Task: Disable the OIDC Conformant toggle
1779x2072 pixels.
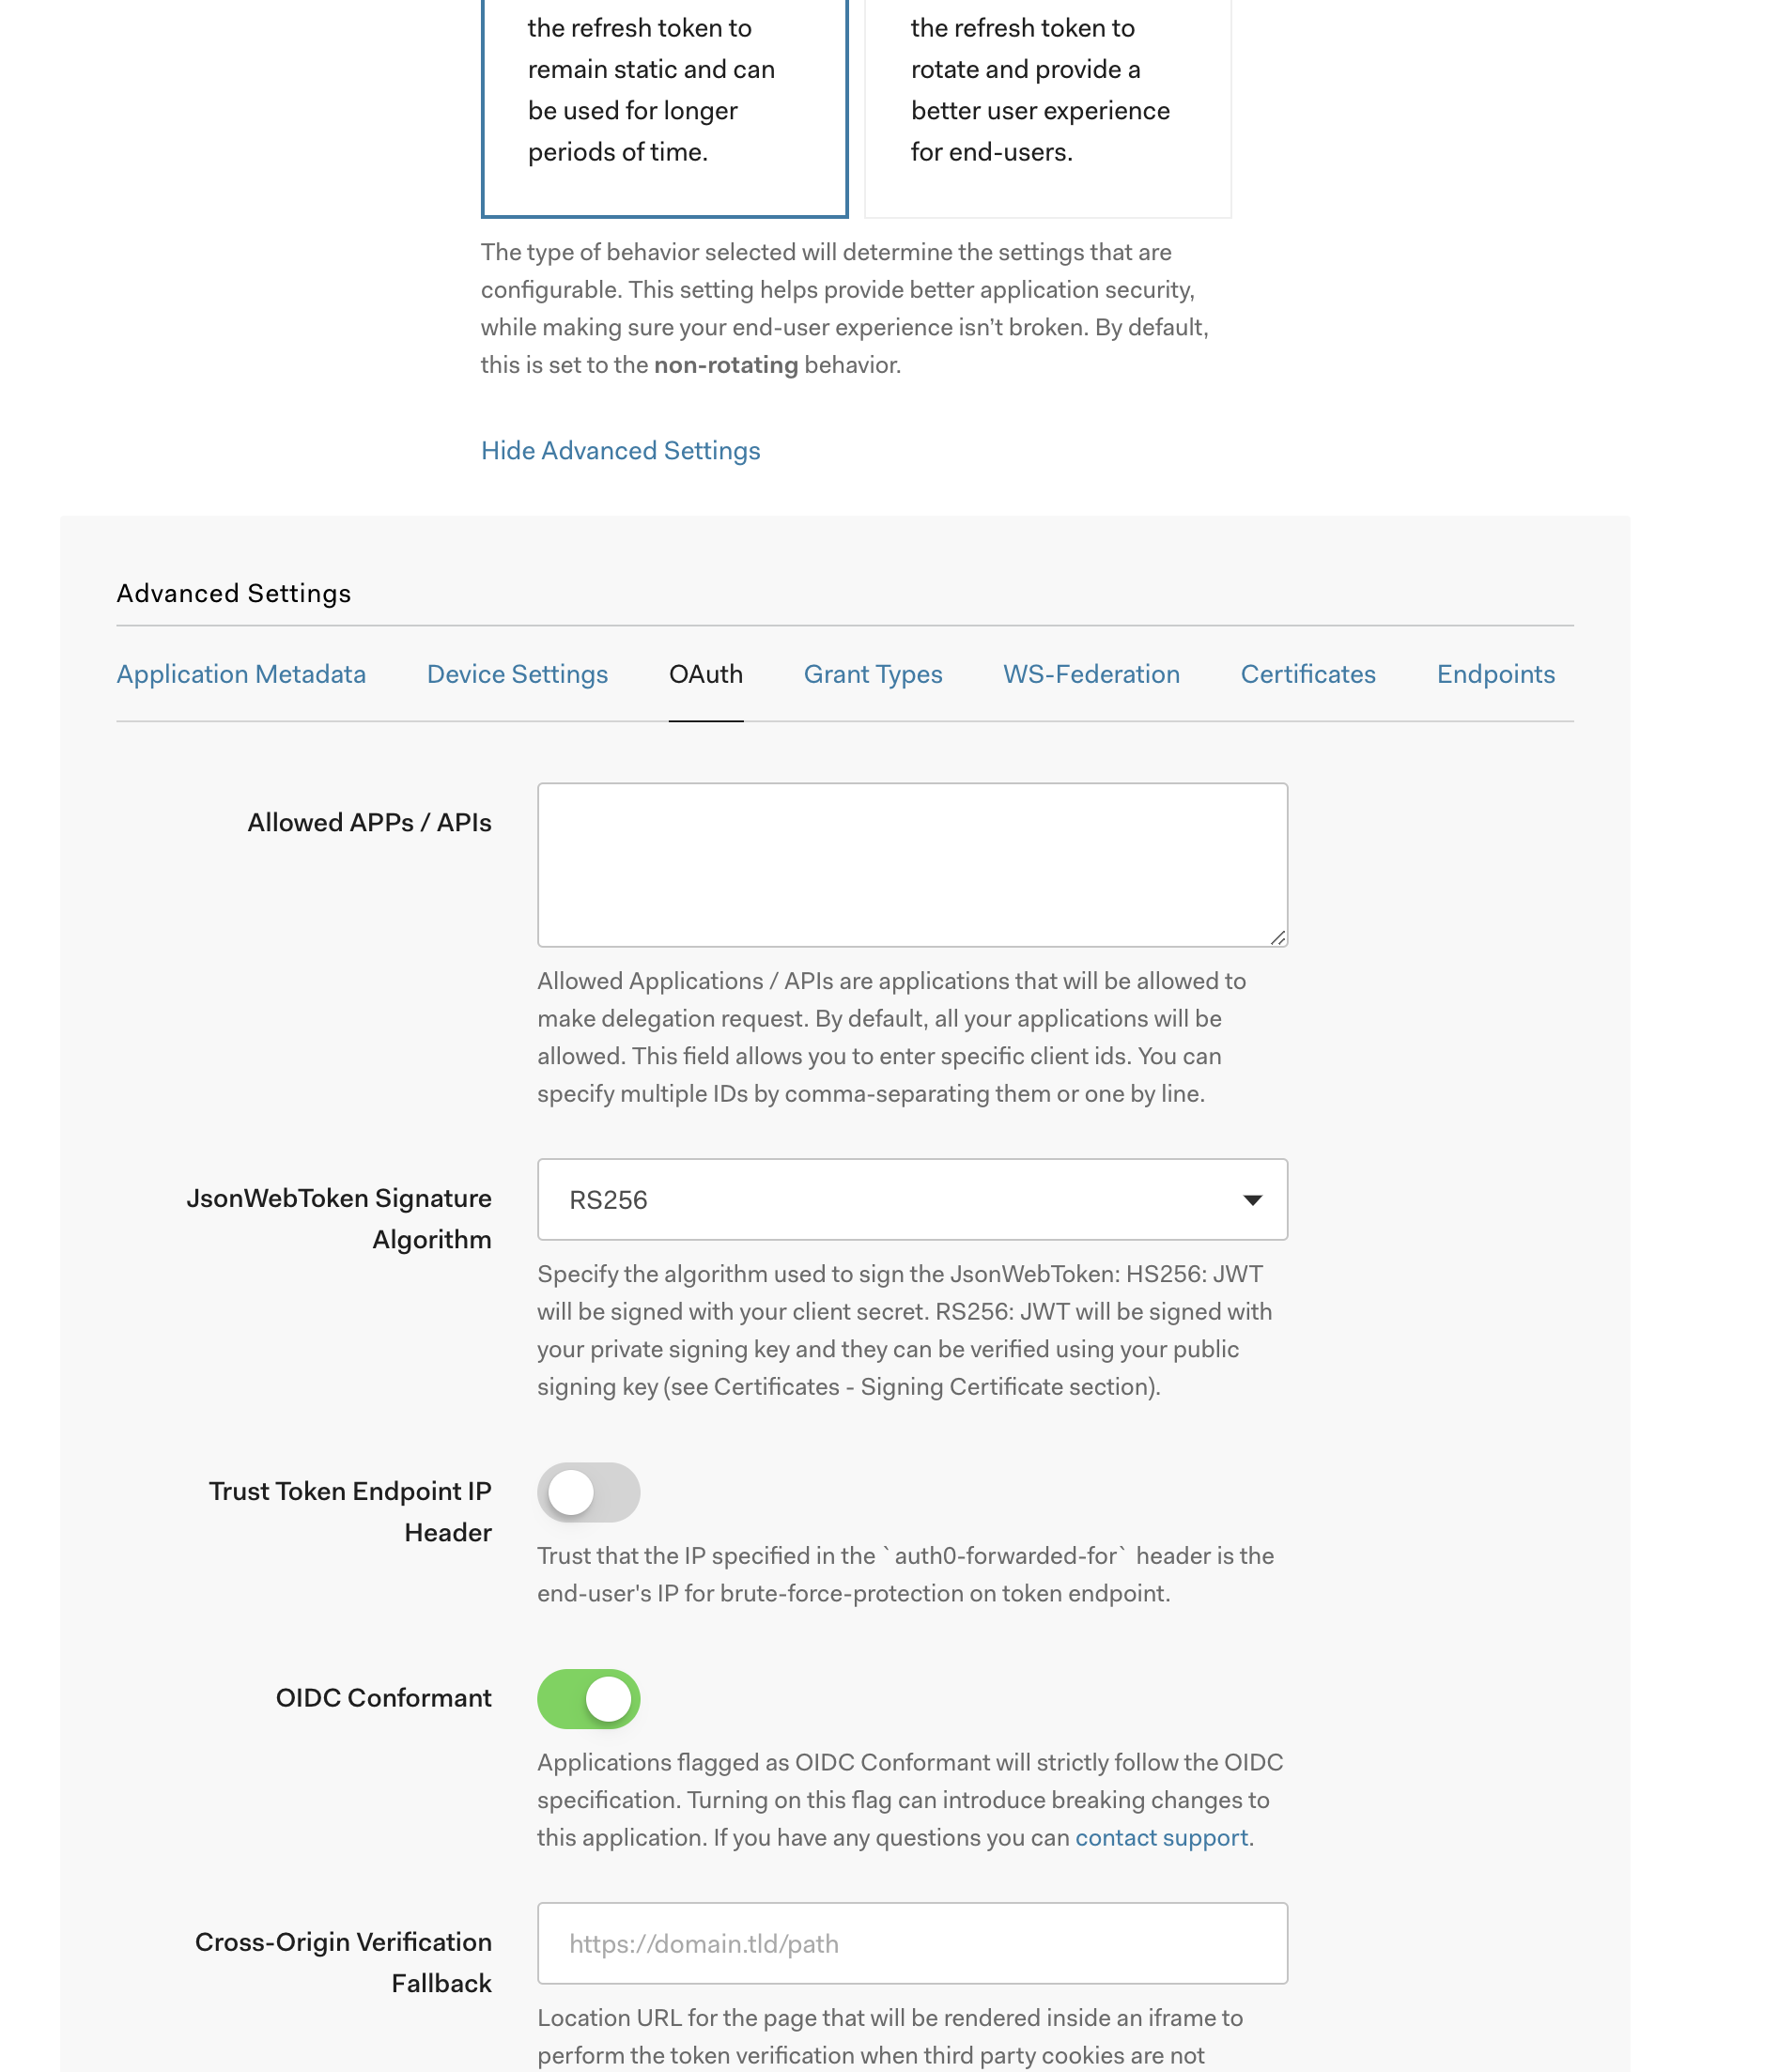Action: pyautogui.click(x=588, y=1698)
